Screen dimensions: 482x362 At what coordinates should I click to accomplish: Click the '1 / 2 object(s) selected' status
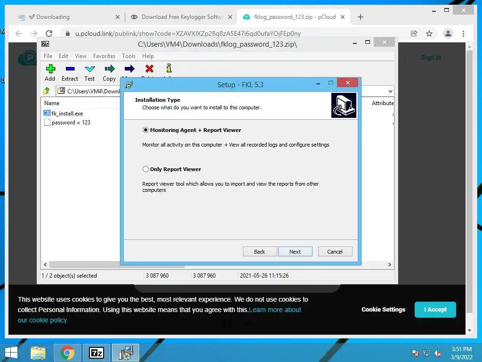click(x=69, y=275)
